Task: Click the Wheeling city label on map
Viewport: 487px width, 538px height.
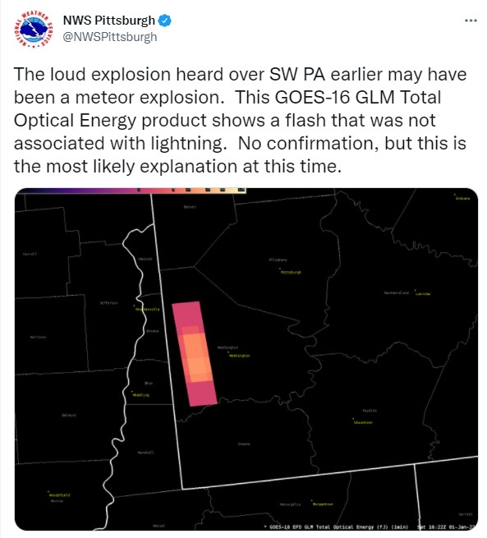Action: pyautogui.click(x=140, y=395)
